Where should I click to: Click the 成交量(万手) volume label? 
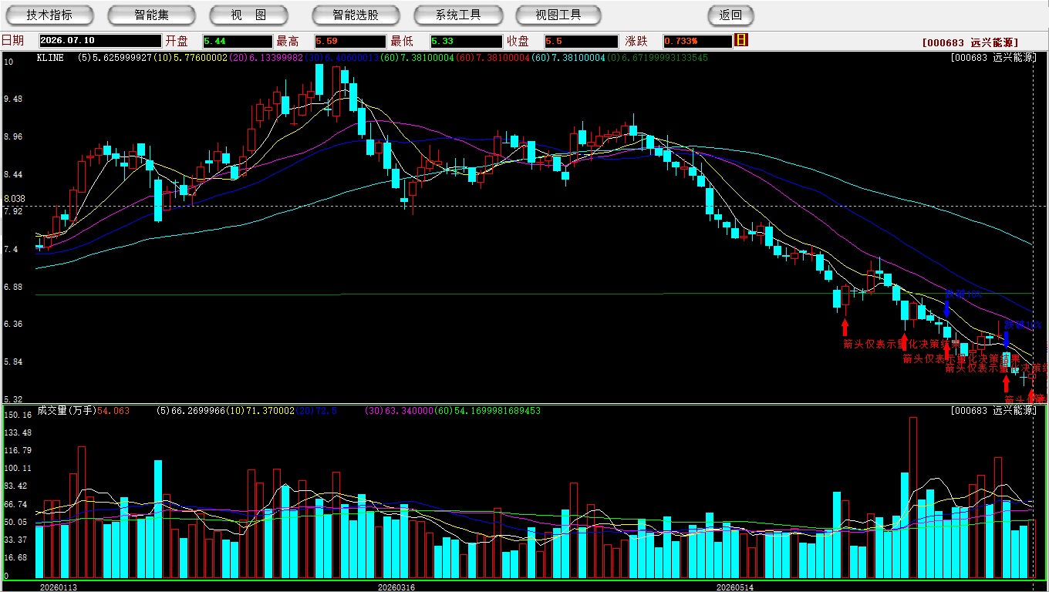(66, 411)
